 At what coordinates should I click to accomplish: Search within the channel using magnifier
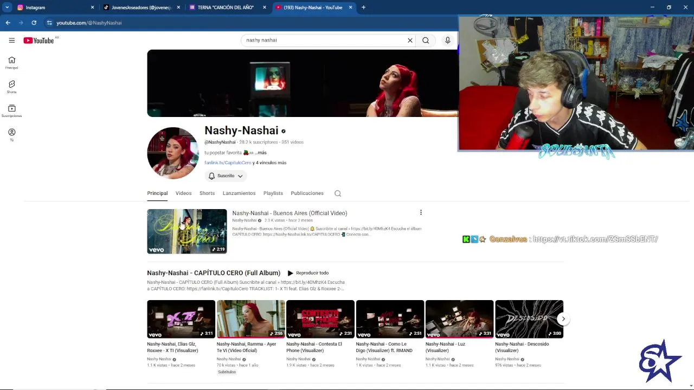(x=338, y=193)
